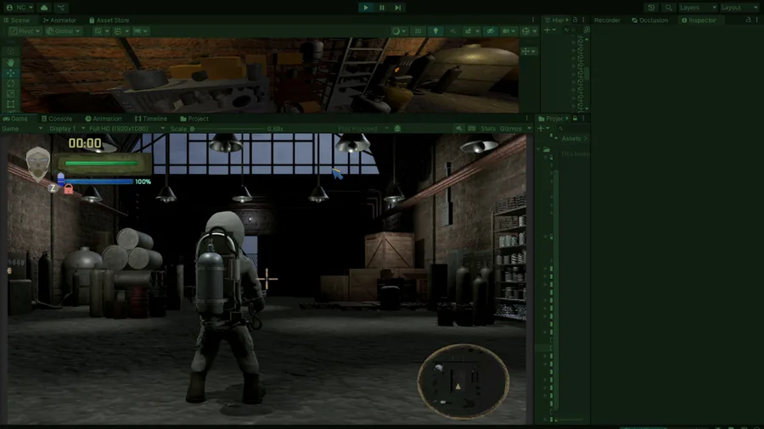Image resolution: width=764 pixels, height=429 pixels.
Task: Select the Move tool in the Scene toolbar
Action: coord(11,74)
